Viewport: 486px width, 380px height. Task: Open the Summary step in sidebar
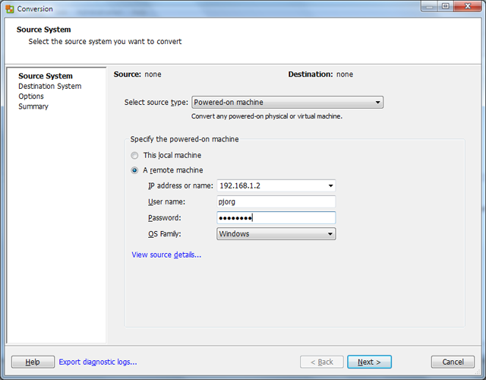click(33, 106)
